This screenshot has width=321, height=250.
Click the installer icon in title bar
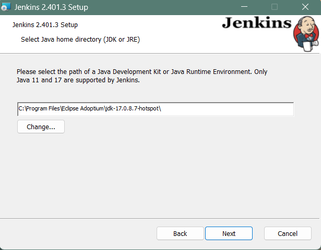click(x=6, y=7)
